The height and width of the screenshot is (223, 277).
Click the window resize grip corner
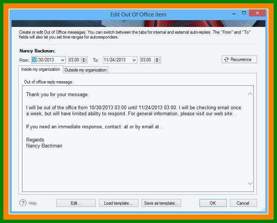pyautogui.click(x=263, y=210)
